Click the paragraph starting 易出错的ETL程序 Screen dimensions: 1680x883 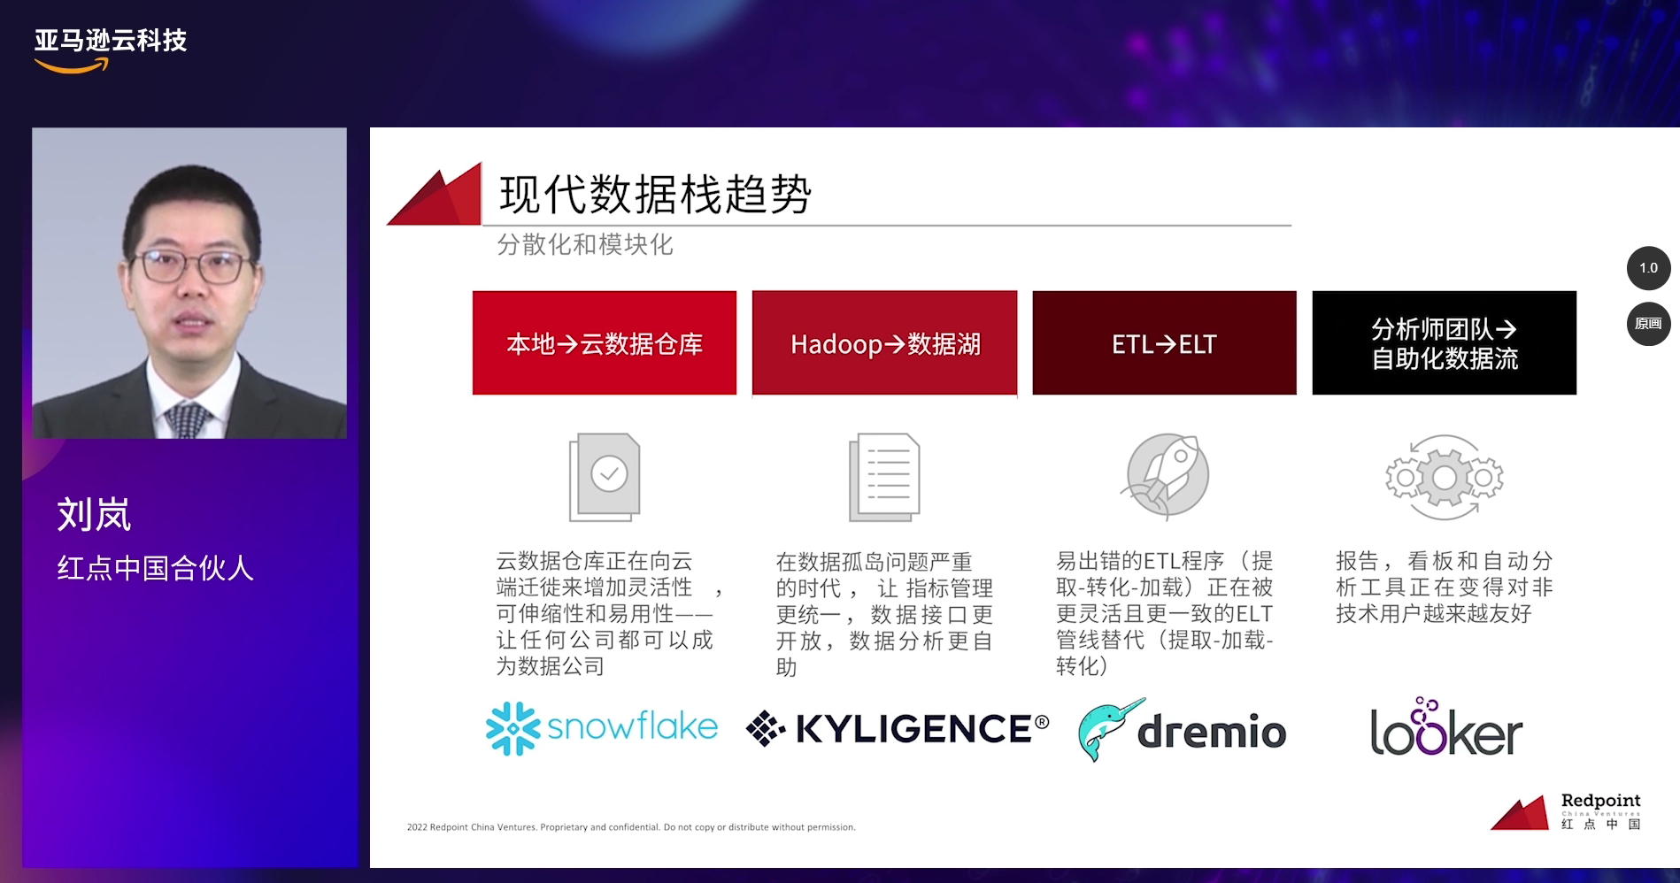point(1165,613)
